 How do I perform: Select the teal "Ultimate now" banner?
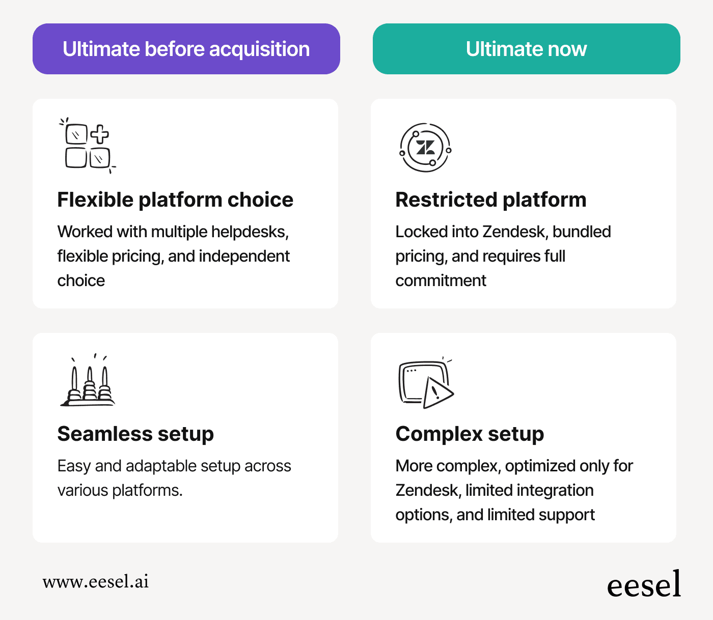pos(527,49)
